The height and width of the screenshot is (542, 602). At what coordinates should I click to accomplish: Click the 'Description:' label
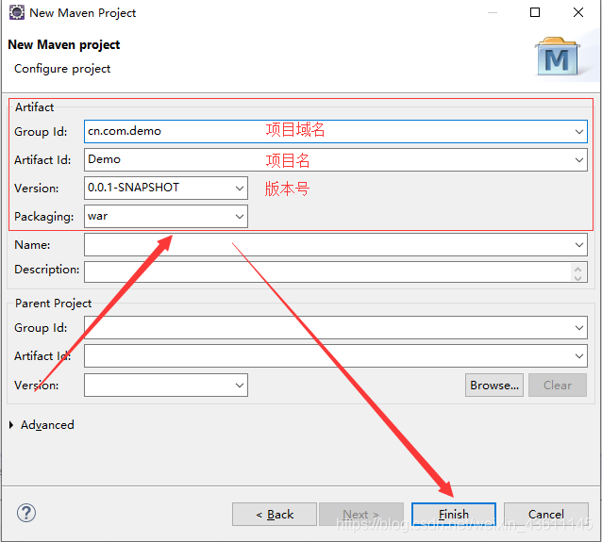point(47,270)
